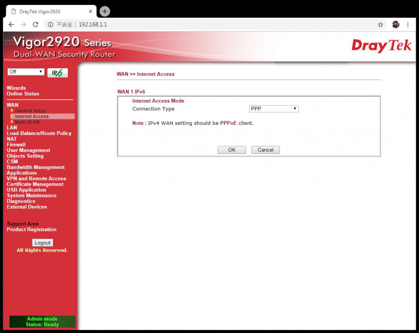Follow the Product Registration link

pos(32,229)
